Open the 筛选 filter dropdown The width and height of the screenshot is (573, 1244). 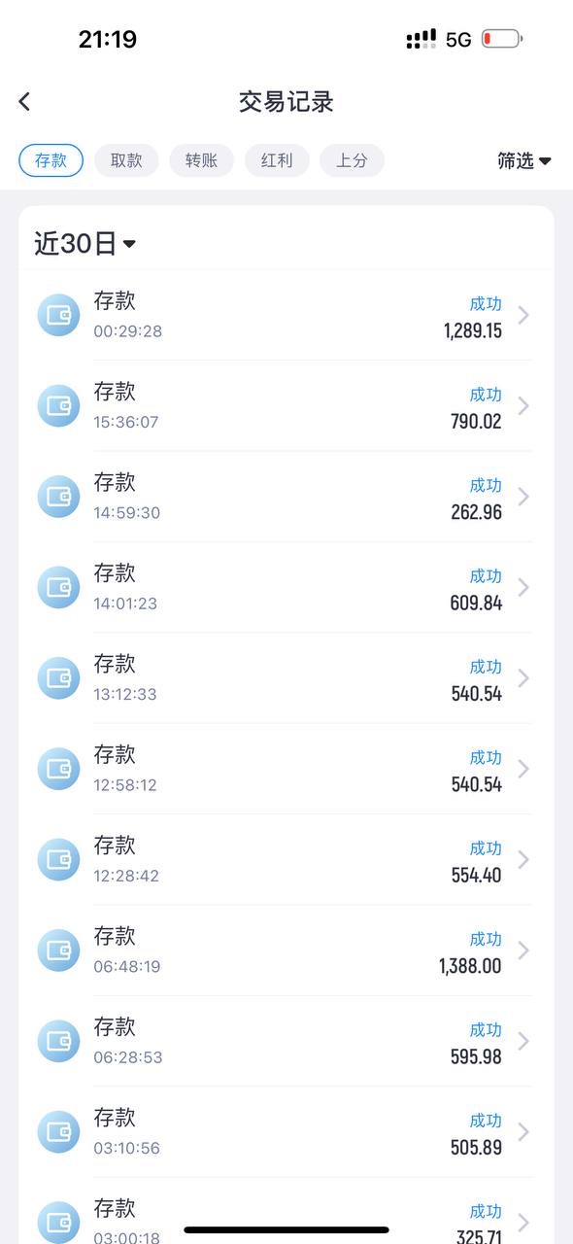[x=523, y=160]
